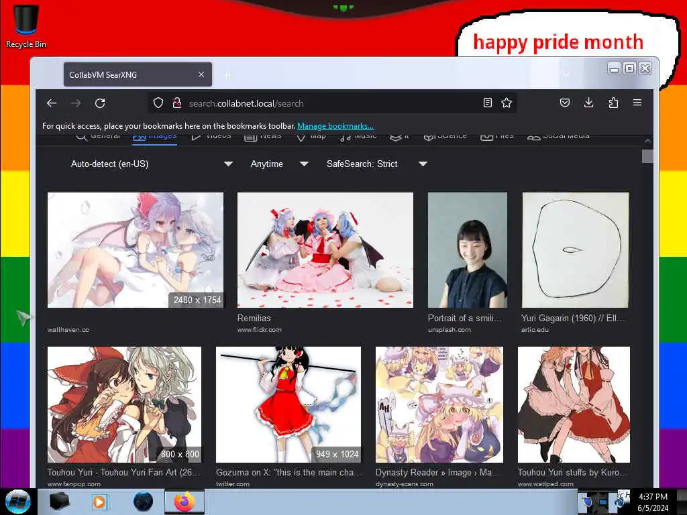Click the address bar URL field

pyautogui.click(x=333, y=103)
